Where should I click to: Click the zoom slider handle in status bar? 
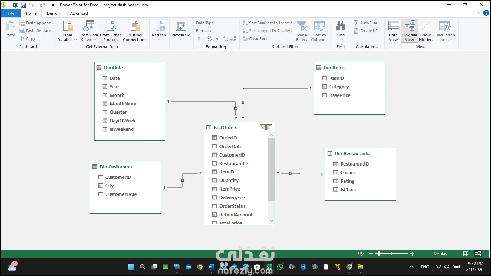tap(379, 253)
